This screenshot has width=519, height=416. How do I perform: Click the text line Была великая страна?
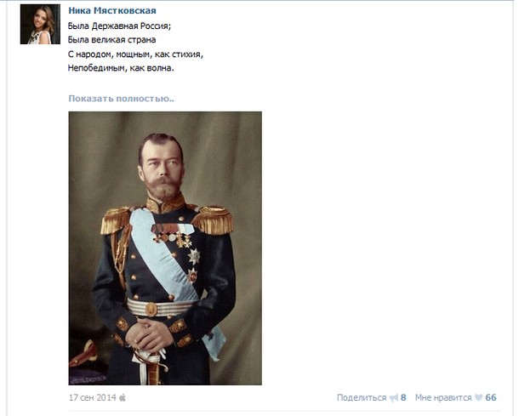pos(111,40)
